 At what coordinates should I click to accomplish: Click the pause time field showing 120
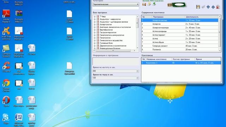coord(114,78)
